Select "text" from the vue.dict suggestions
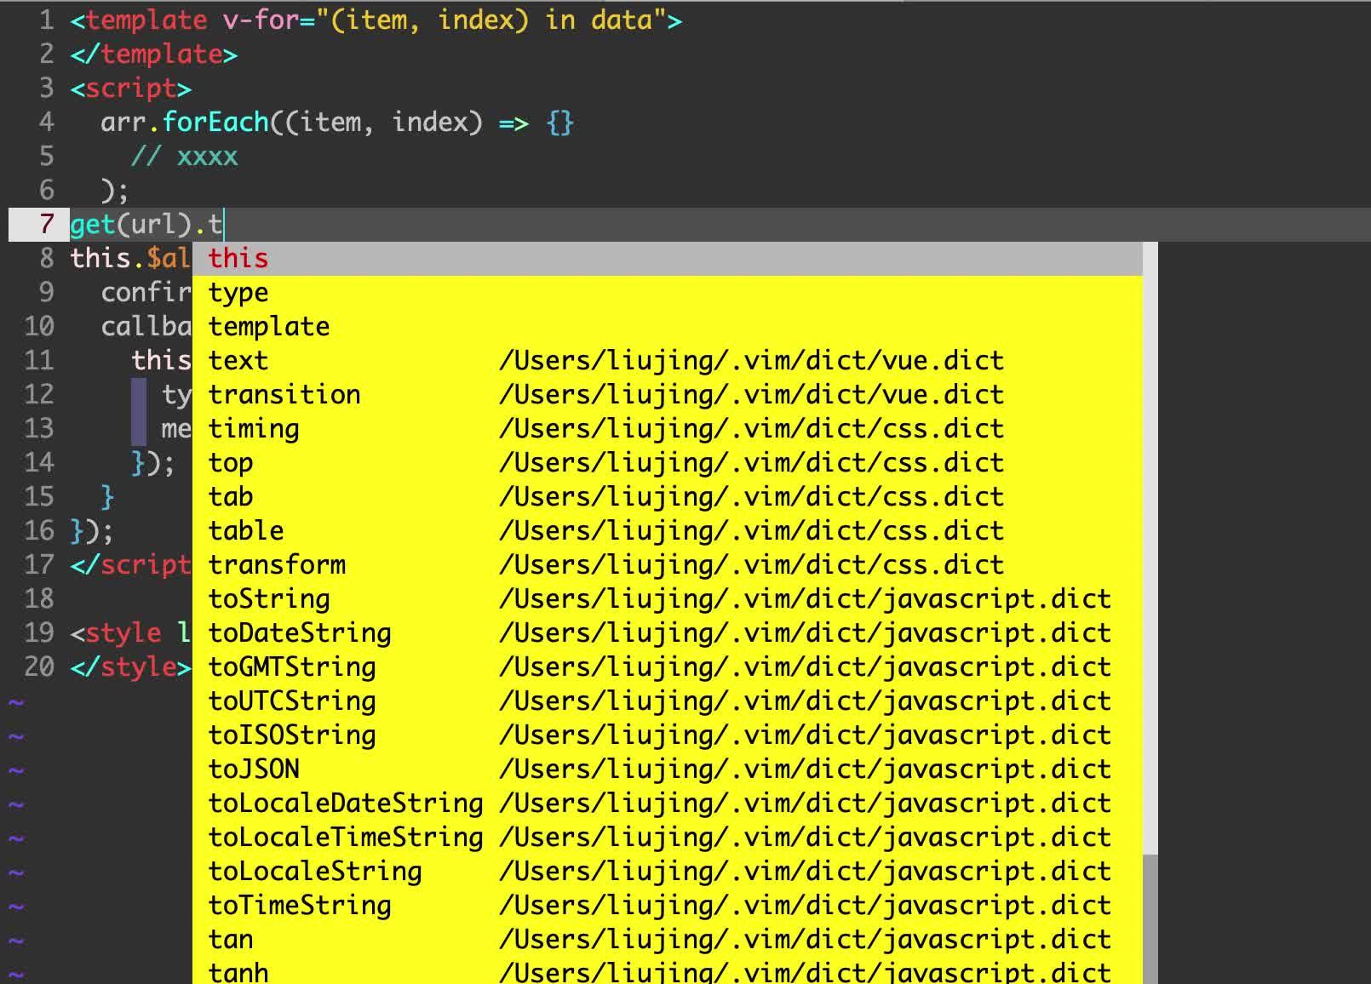Viewport: 1371px width, 984px height. click(238, 360)
